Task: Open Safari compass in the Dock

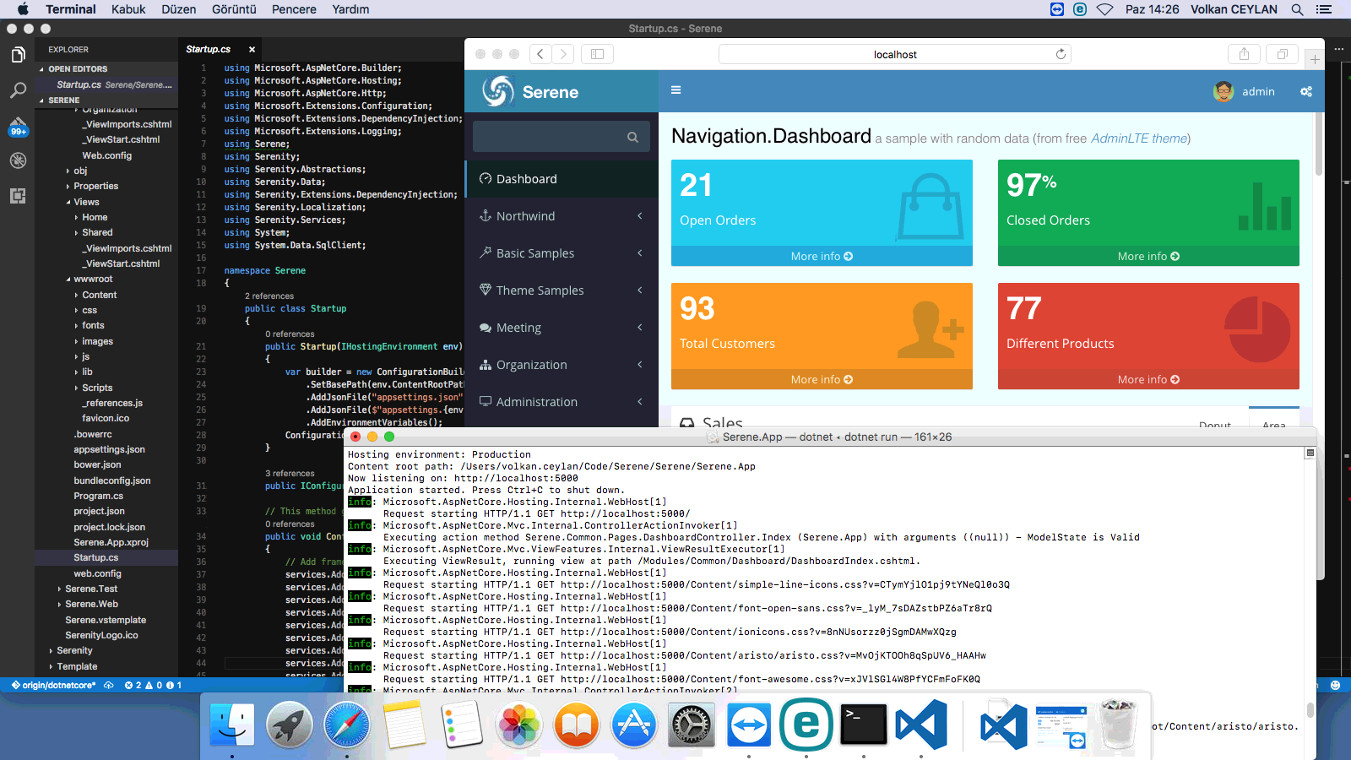Action: click(x=346, y=725)
